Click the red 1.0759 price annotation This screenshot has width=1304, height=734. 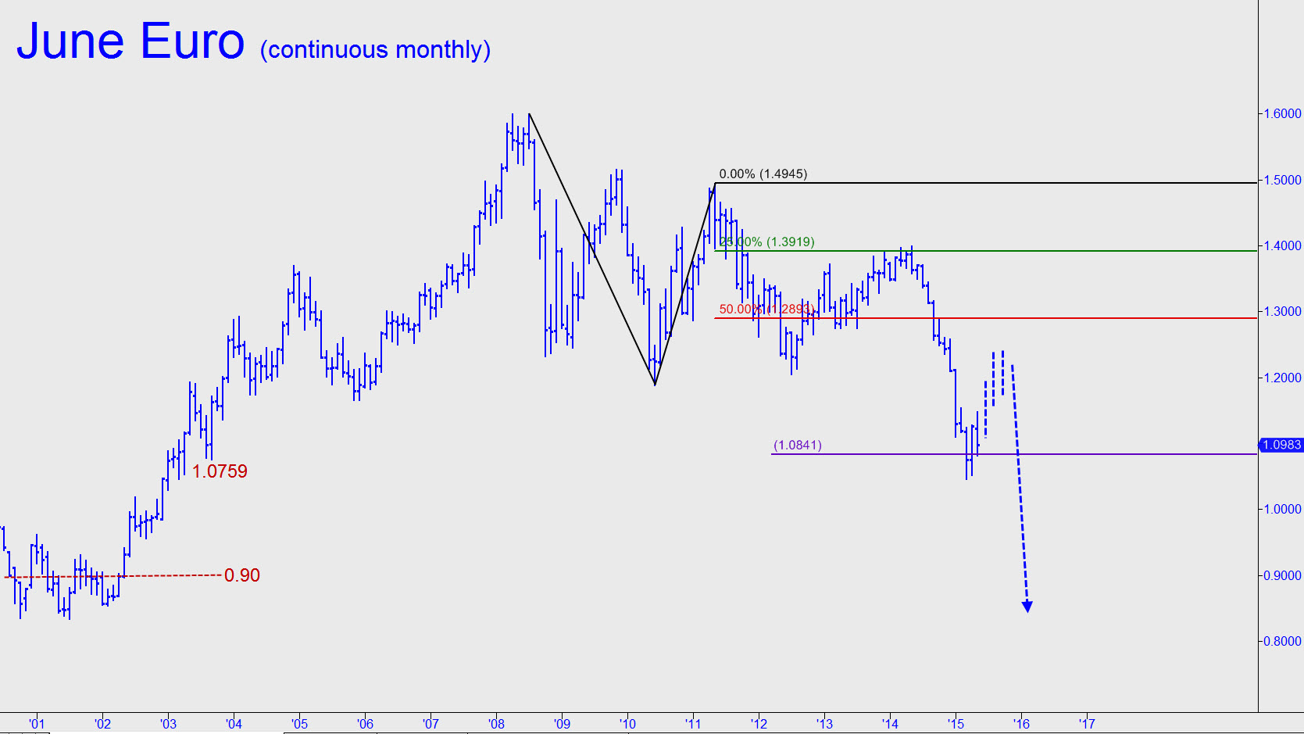coord(220,471)
